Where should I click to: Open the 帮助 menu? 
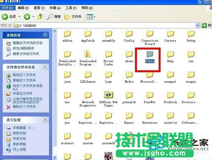[87, 8]
